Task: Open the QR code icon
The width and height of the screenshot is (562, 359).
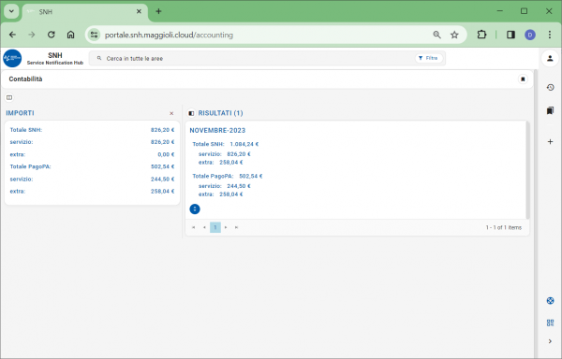Action: pyautogui.click(x=550, y=323)
